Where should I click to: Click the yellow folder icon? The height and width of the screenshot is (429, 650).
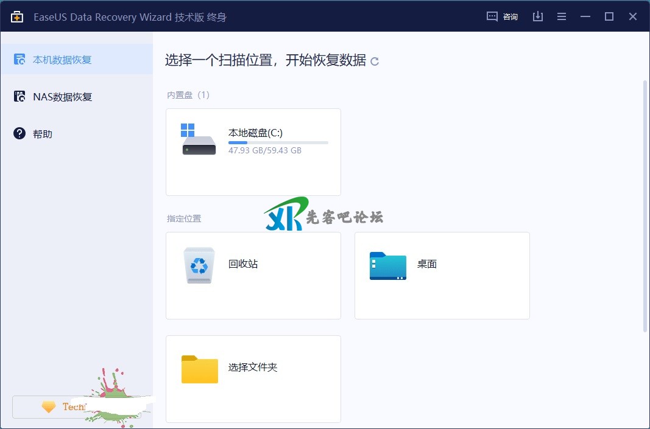199,369
